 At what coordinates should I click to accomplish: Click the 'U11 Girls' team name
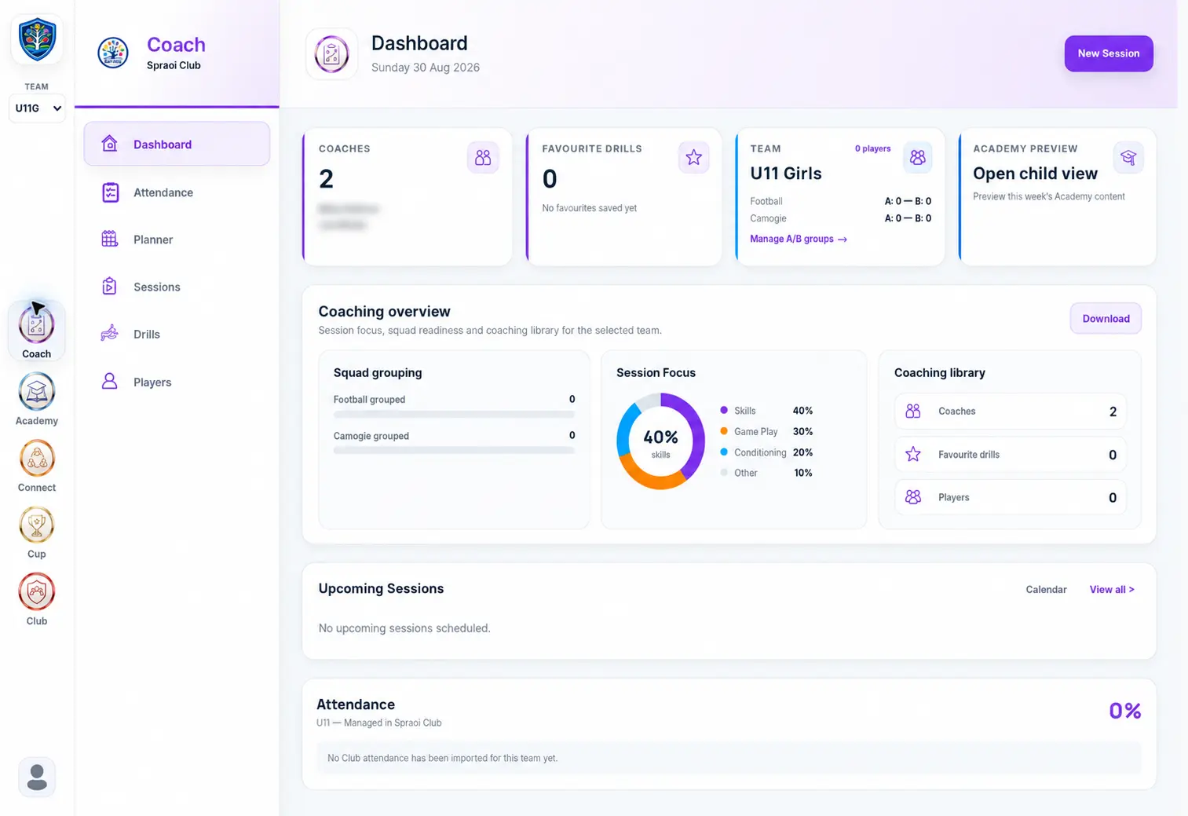pyautogui.click(x=786, y=174)
